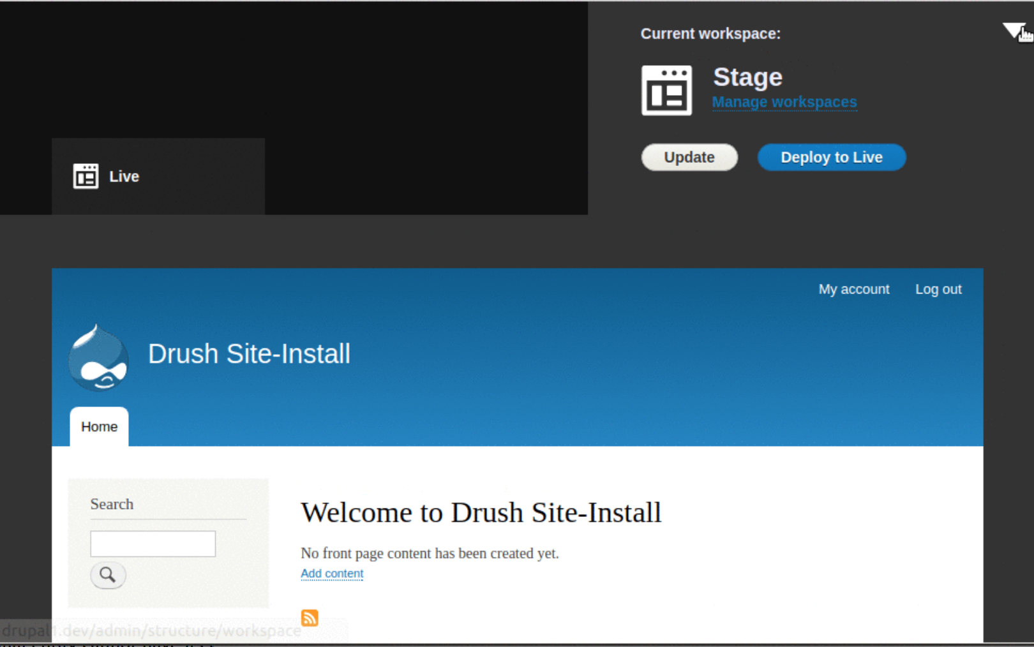Open the My account link
The height and width of the screenshot is (647, 1034).
854,289
